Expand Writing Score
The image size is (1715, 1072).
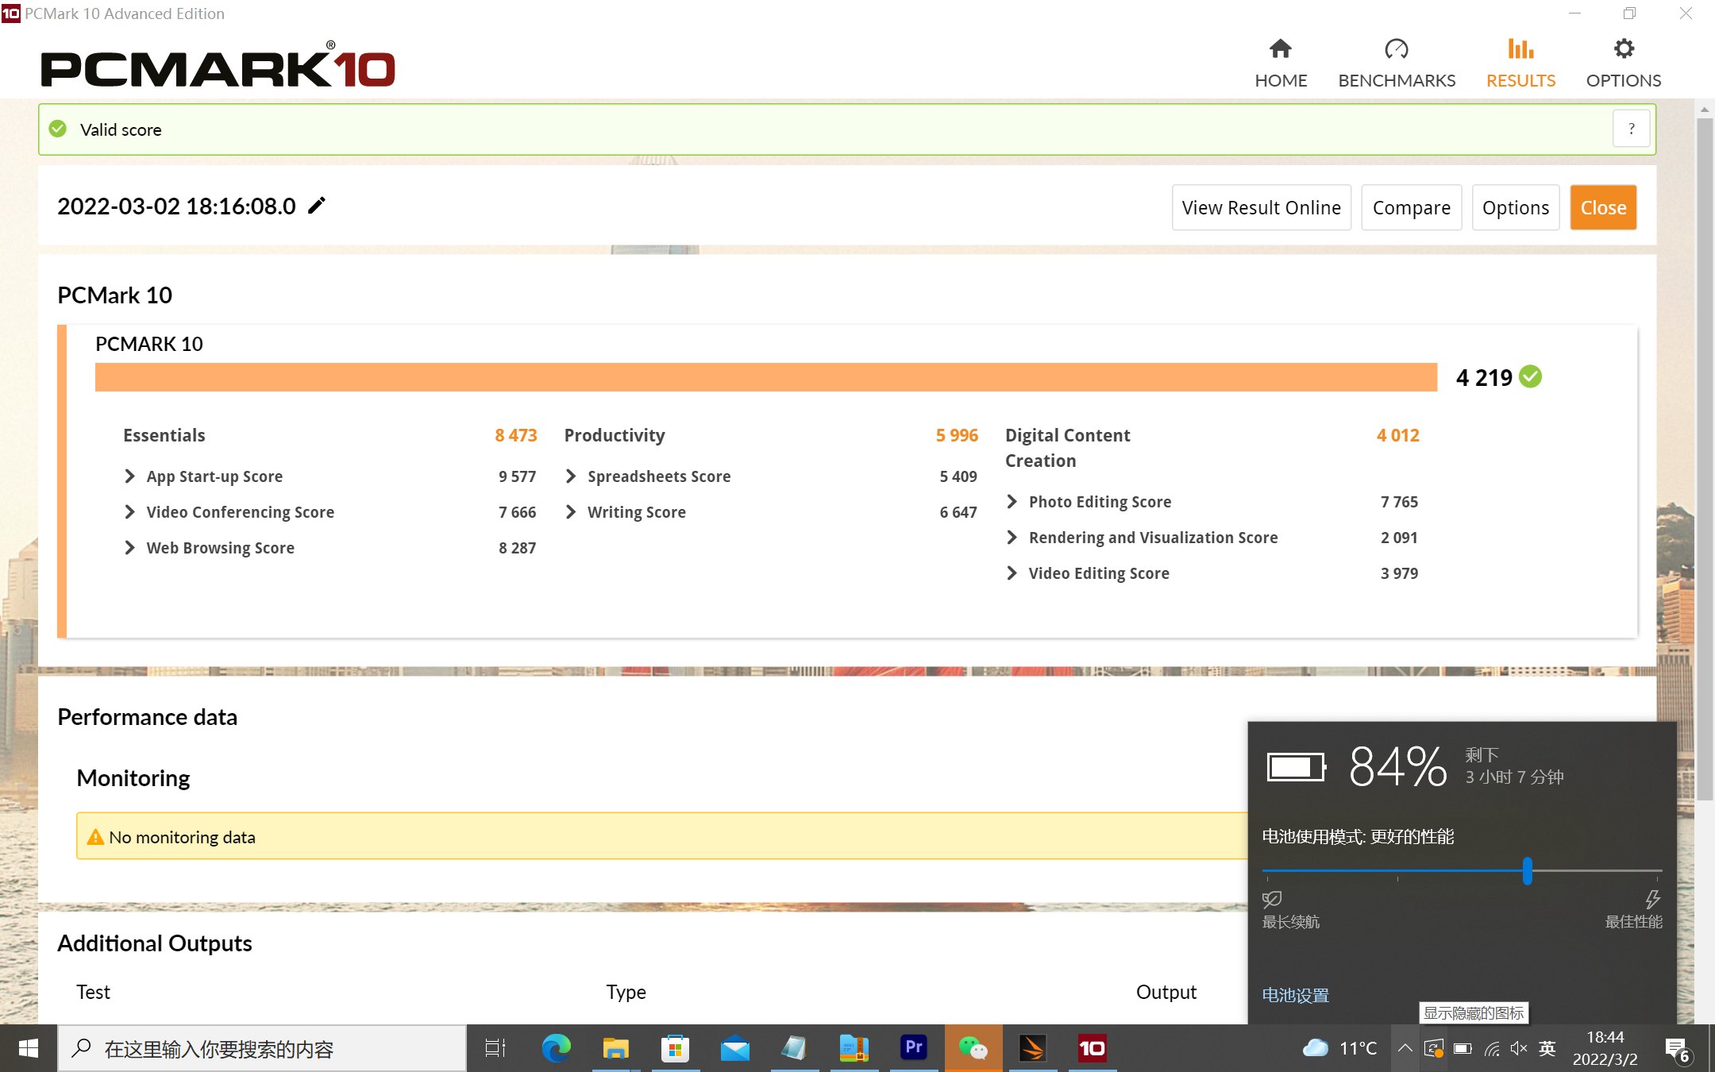tap(571, 511)
